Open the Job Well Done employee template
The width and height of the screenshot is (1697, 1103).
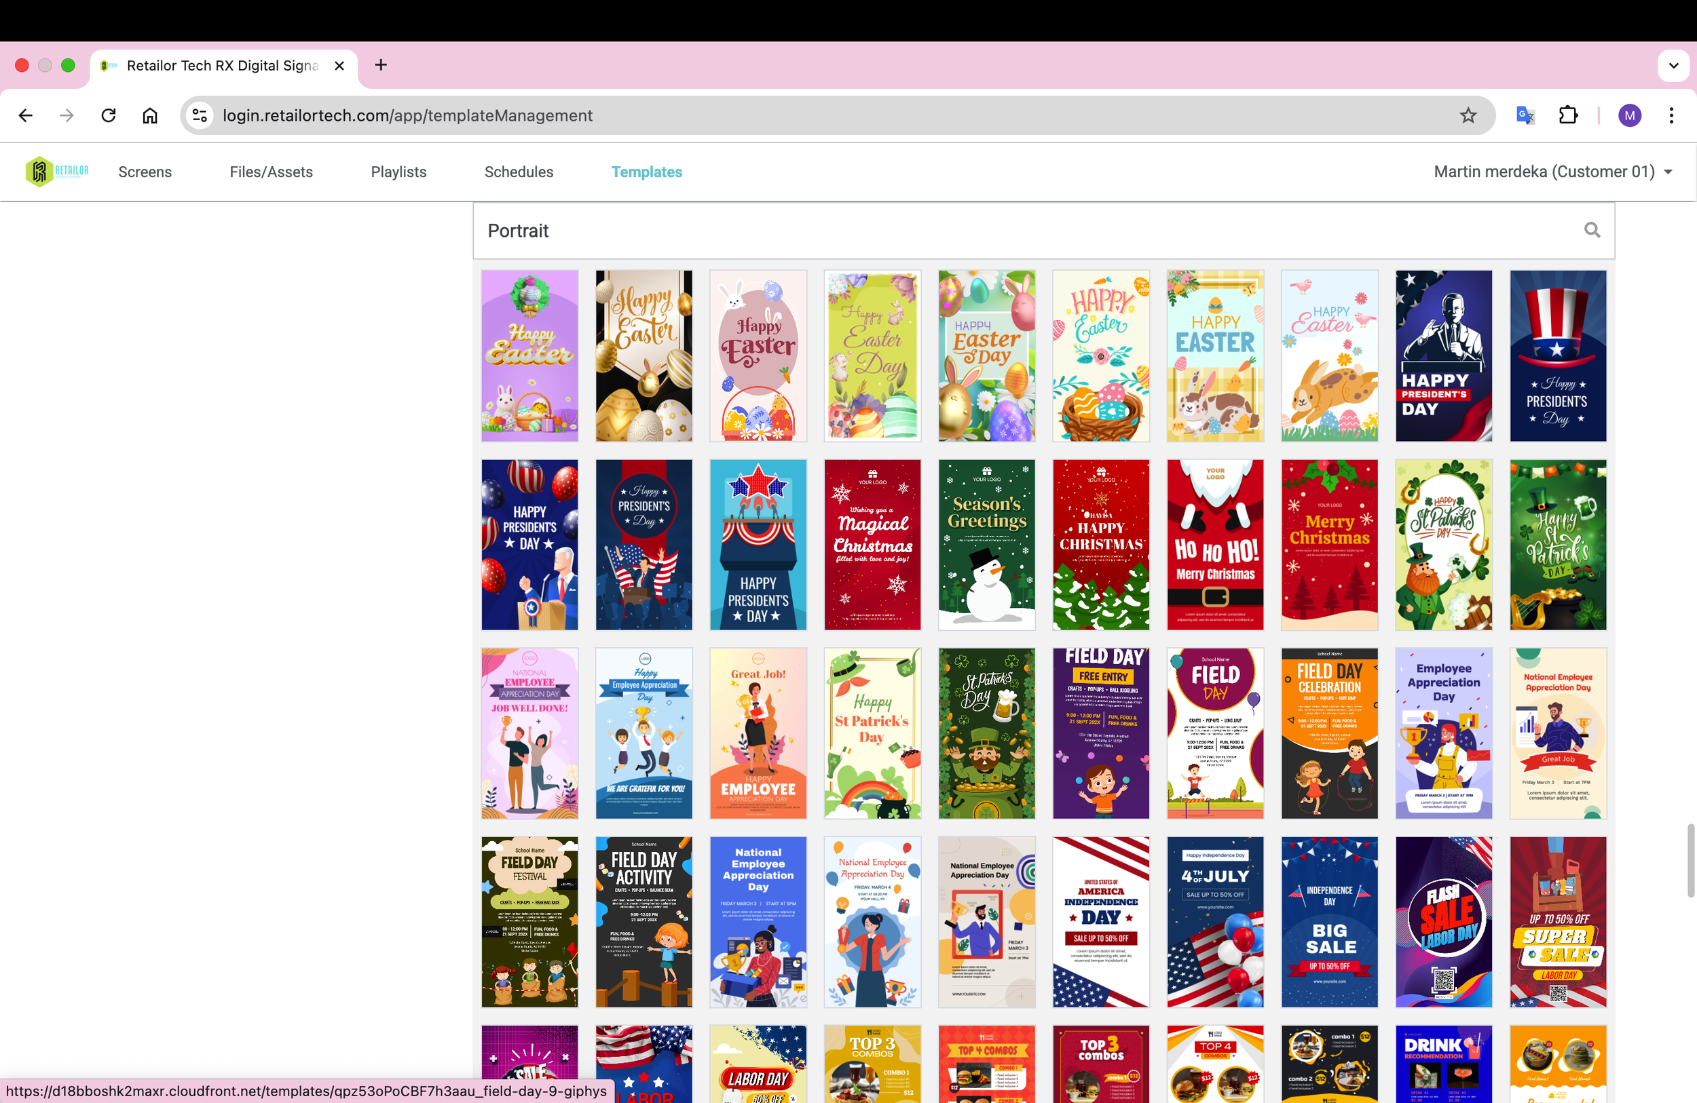click(529, 733)
